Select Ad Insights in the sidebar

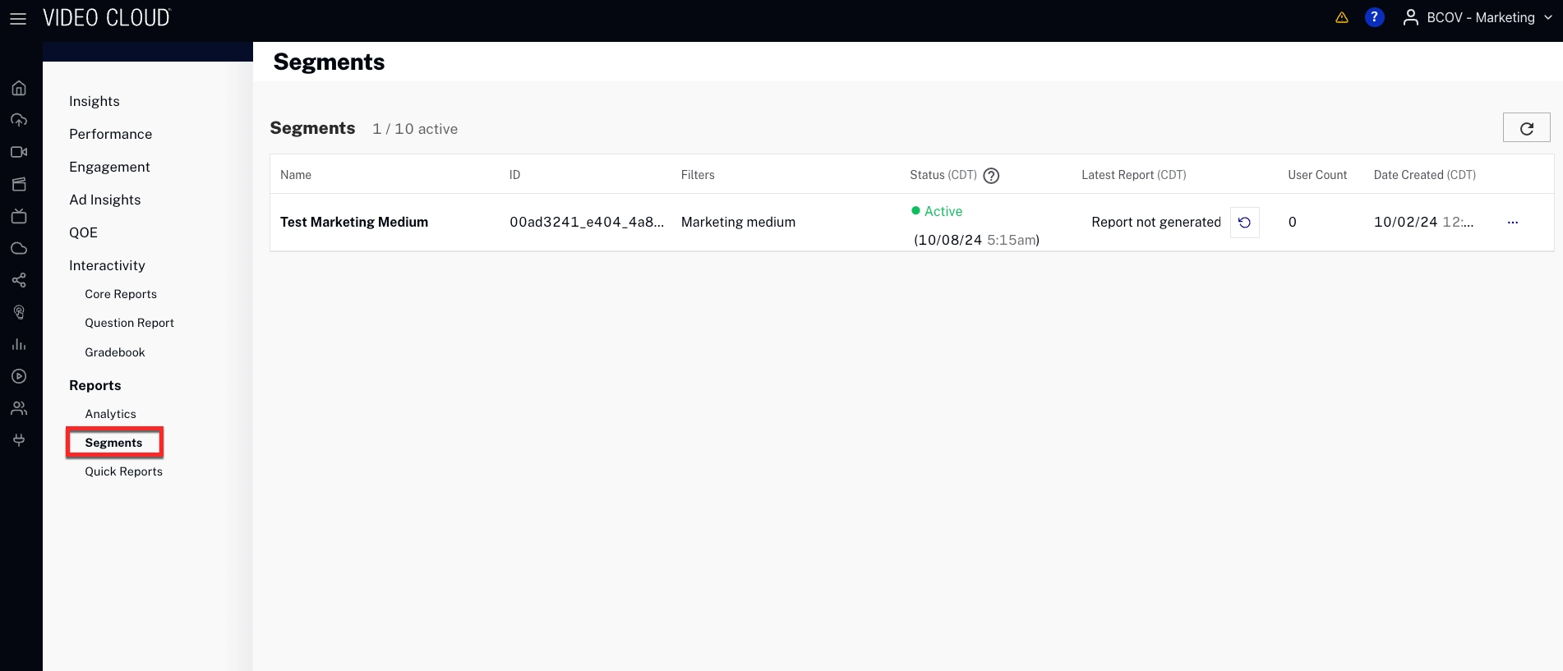(104, 200)
